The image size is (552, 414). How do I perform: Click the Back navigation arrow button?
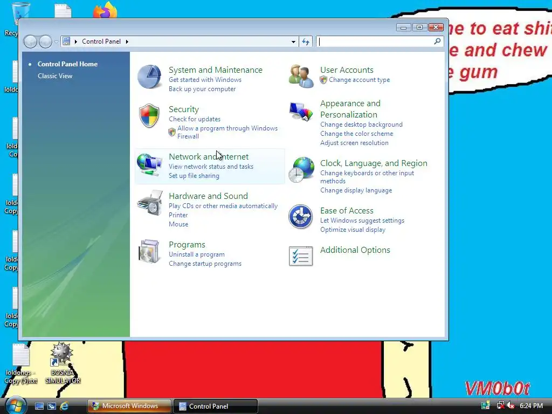(x=30, y=42)
